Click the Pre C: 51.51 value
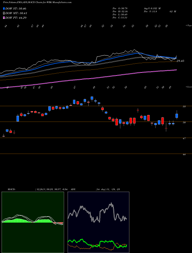This screenshot has width=192, height=253. pyautogui.click(x=120, y=18)
